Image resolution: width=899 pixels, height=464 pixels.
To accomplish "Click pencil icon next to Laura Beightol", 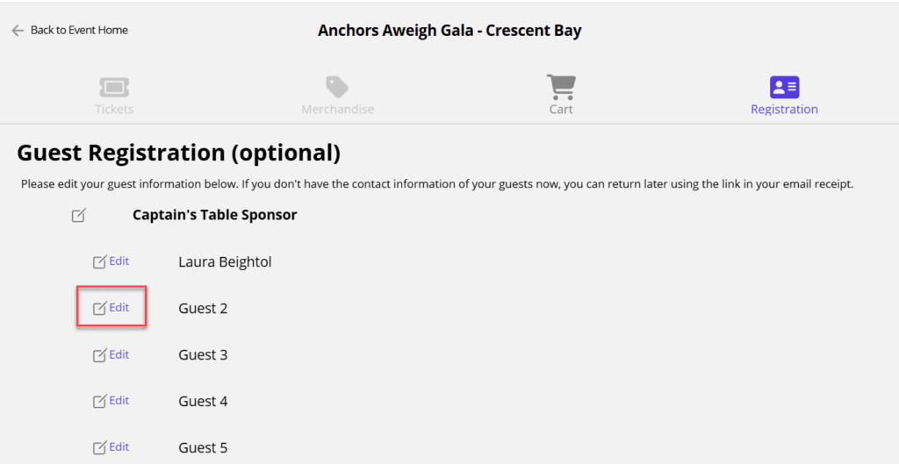I will pos(100,261).
